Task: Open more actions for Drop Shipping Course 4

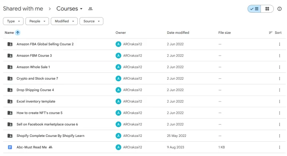Action: [279, 90]
